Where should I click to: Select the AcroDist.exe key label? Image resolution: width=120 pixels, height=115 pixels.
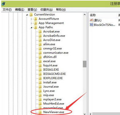pyautogui.click(x=52, y=40)
